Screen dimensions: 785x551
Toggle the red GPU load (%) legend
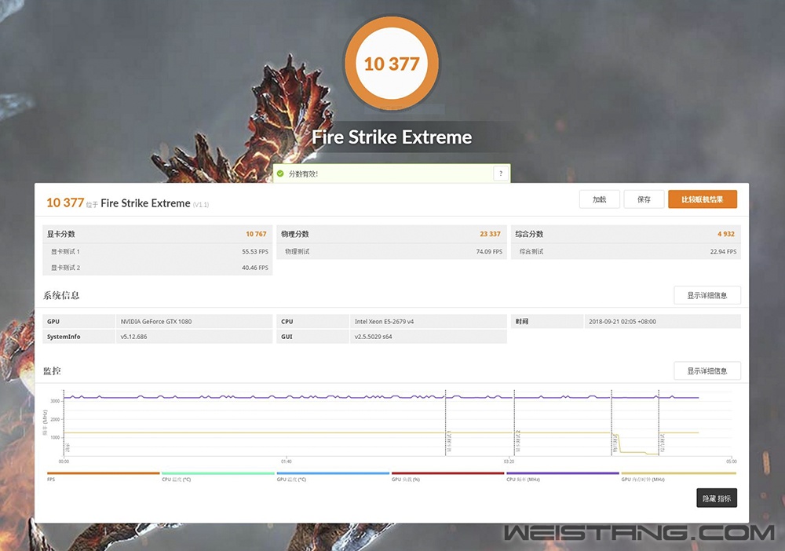pos(447,474)
